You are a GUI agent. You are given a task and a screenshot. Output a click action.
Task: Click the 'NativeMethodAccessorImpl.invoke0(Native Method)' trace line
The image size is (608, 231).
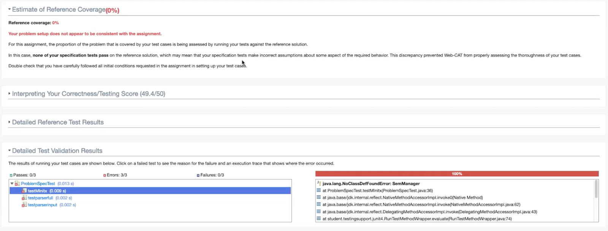pyautogui.click(x=403, y=198)
